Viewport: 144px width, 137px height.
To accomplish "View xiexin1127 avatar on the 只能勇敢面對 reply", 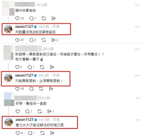I will [x=8, y=78].
